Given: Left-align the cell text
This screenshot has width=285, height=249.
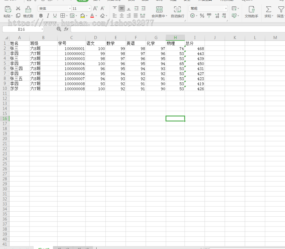Looking at the screenshot, I should pos(115,16).
